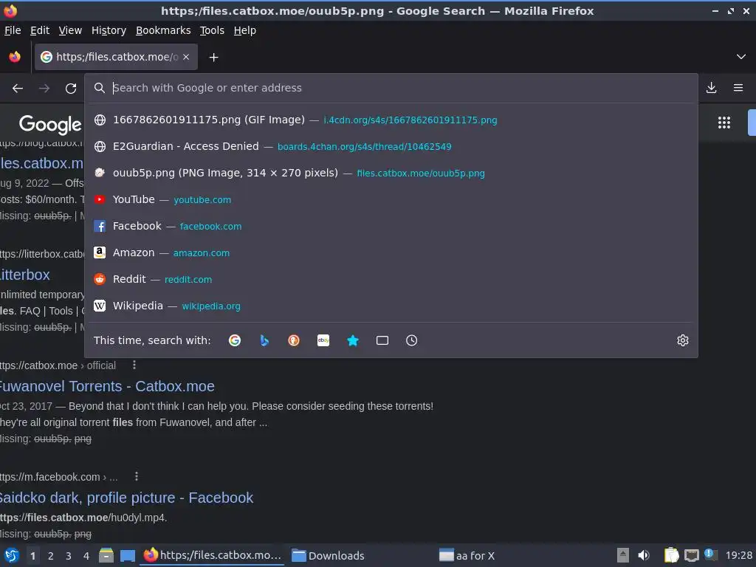Open the View menu
756x567 pixels.
[70, 30]
